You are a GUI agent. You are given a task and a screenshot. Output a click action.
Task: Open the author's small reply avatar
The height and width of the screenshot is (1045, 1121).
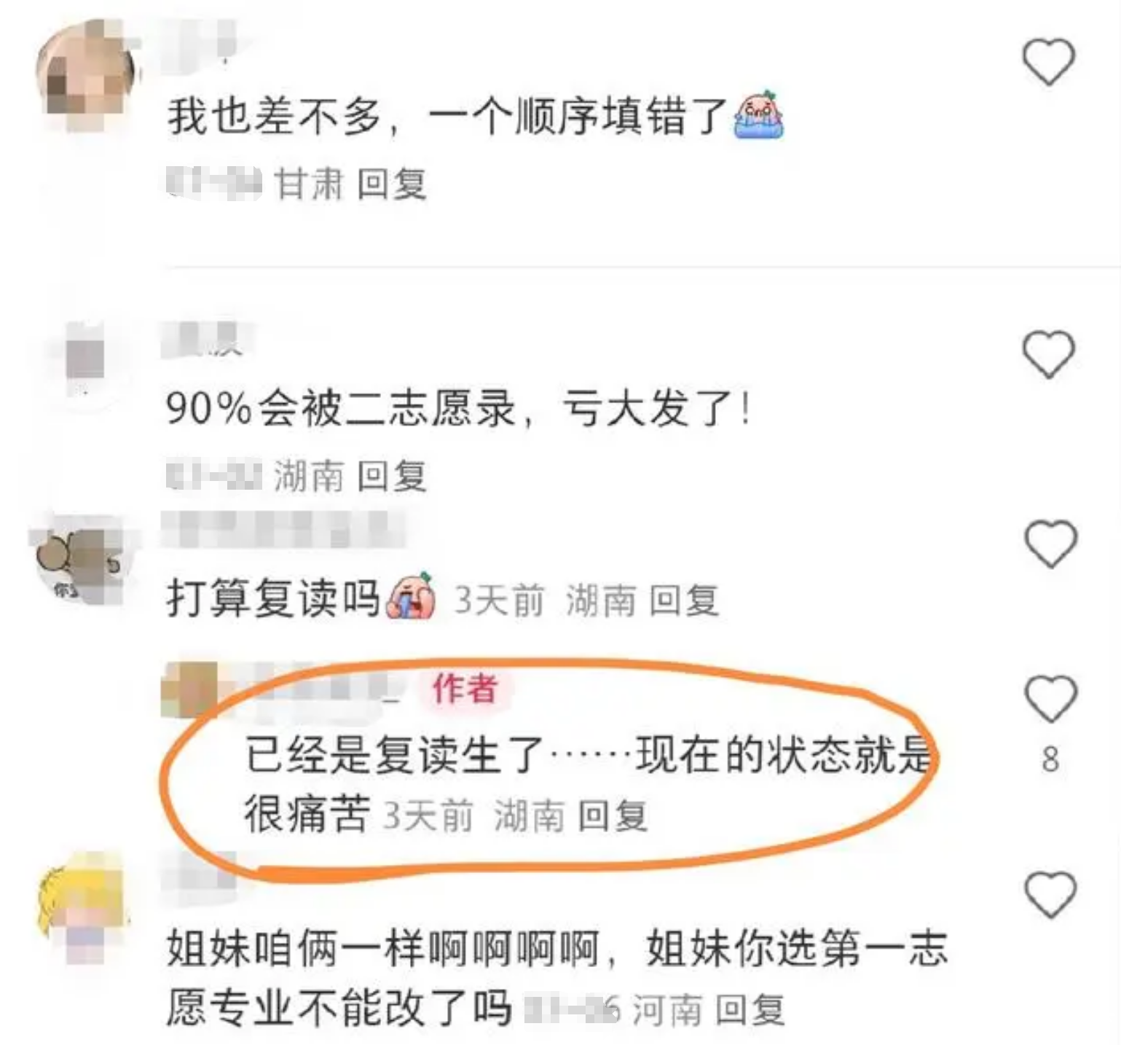tap(189, 690)
